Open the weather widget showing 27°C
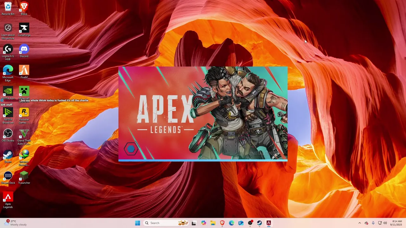 (15, 223)
